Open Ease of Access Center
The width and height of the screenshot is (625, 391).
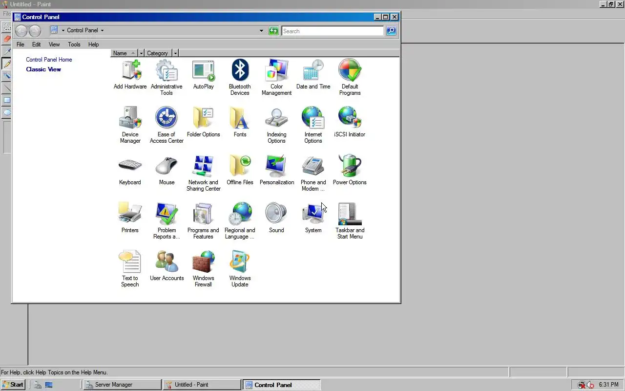(167, 126)
